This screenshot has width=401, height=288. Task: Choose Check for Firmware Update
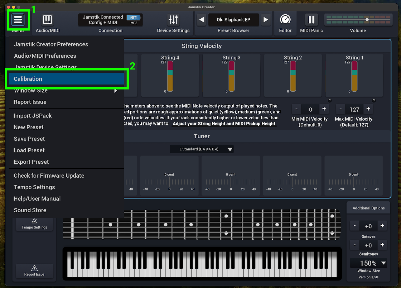coord(66,175)
